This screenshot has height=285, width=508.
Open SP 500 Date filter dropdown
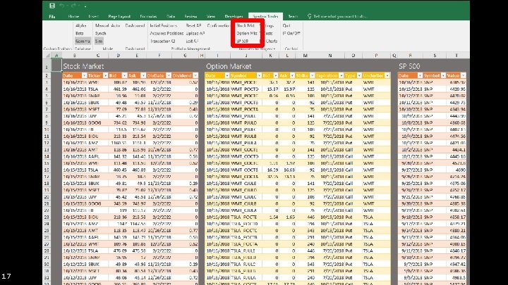pos(421,75)
